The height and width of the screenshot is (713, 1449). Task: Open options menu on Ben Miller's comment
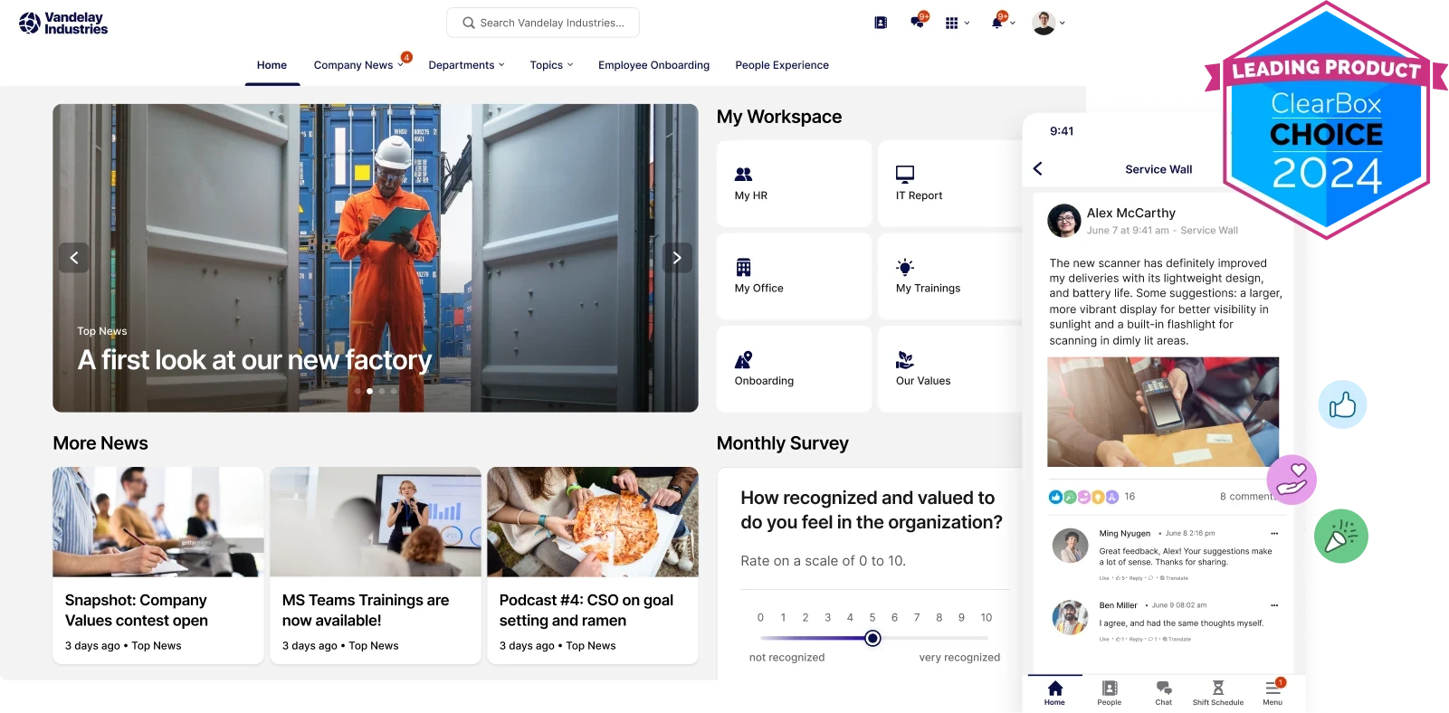(x=1274, y=605)
